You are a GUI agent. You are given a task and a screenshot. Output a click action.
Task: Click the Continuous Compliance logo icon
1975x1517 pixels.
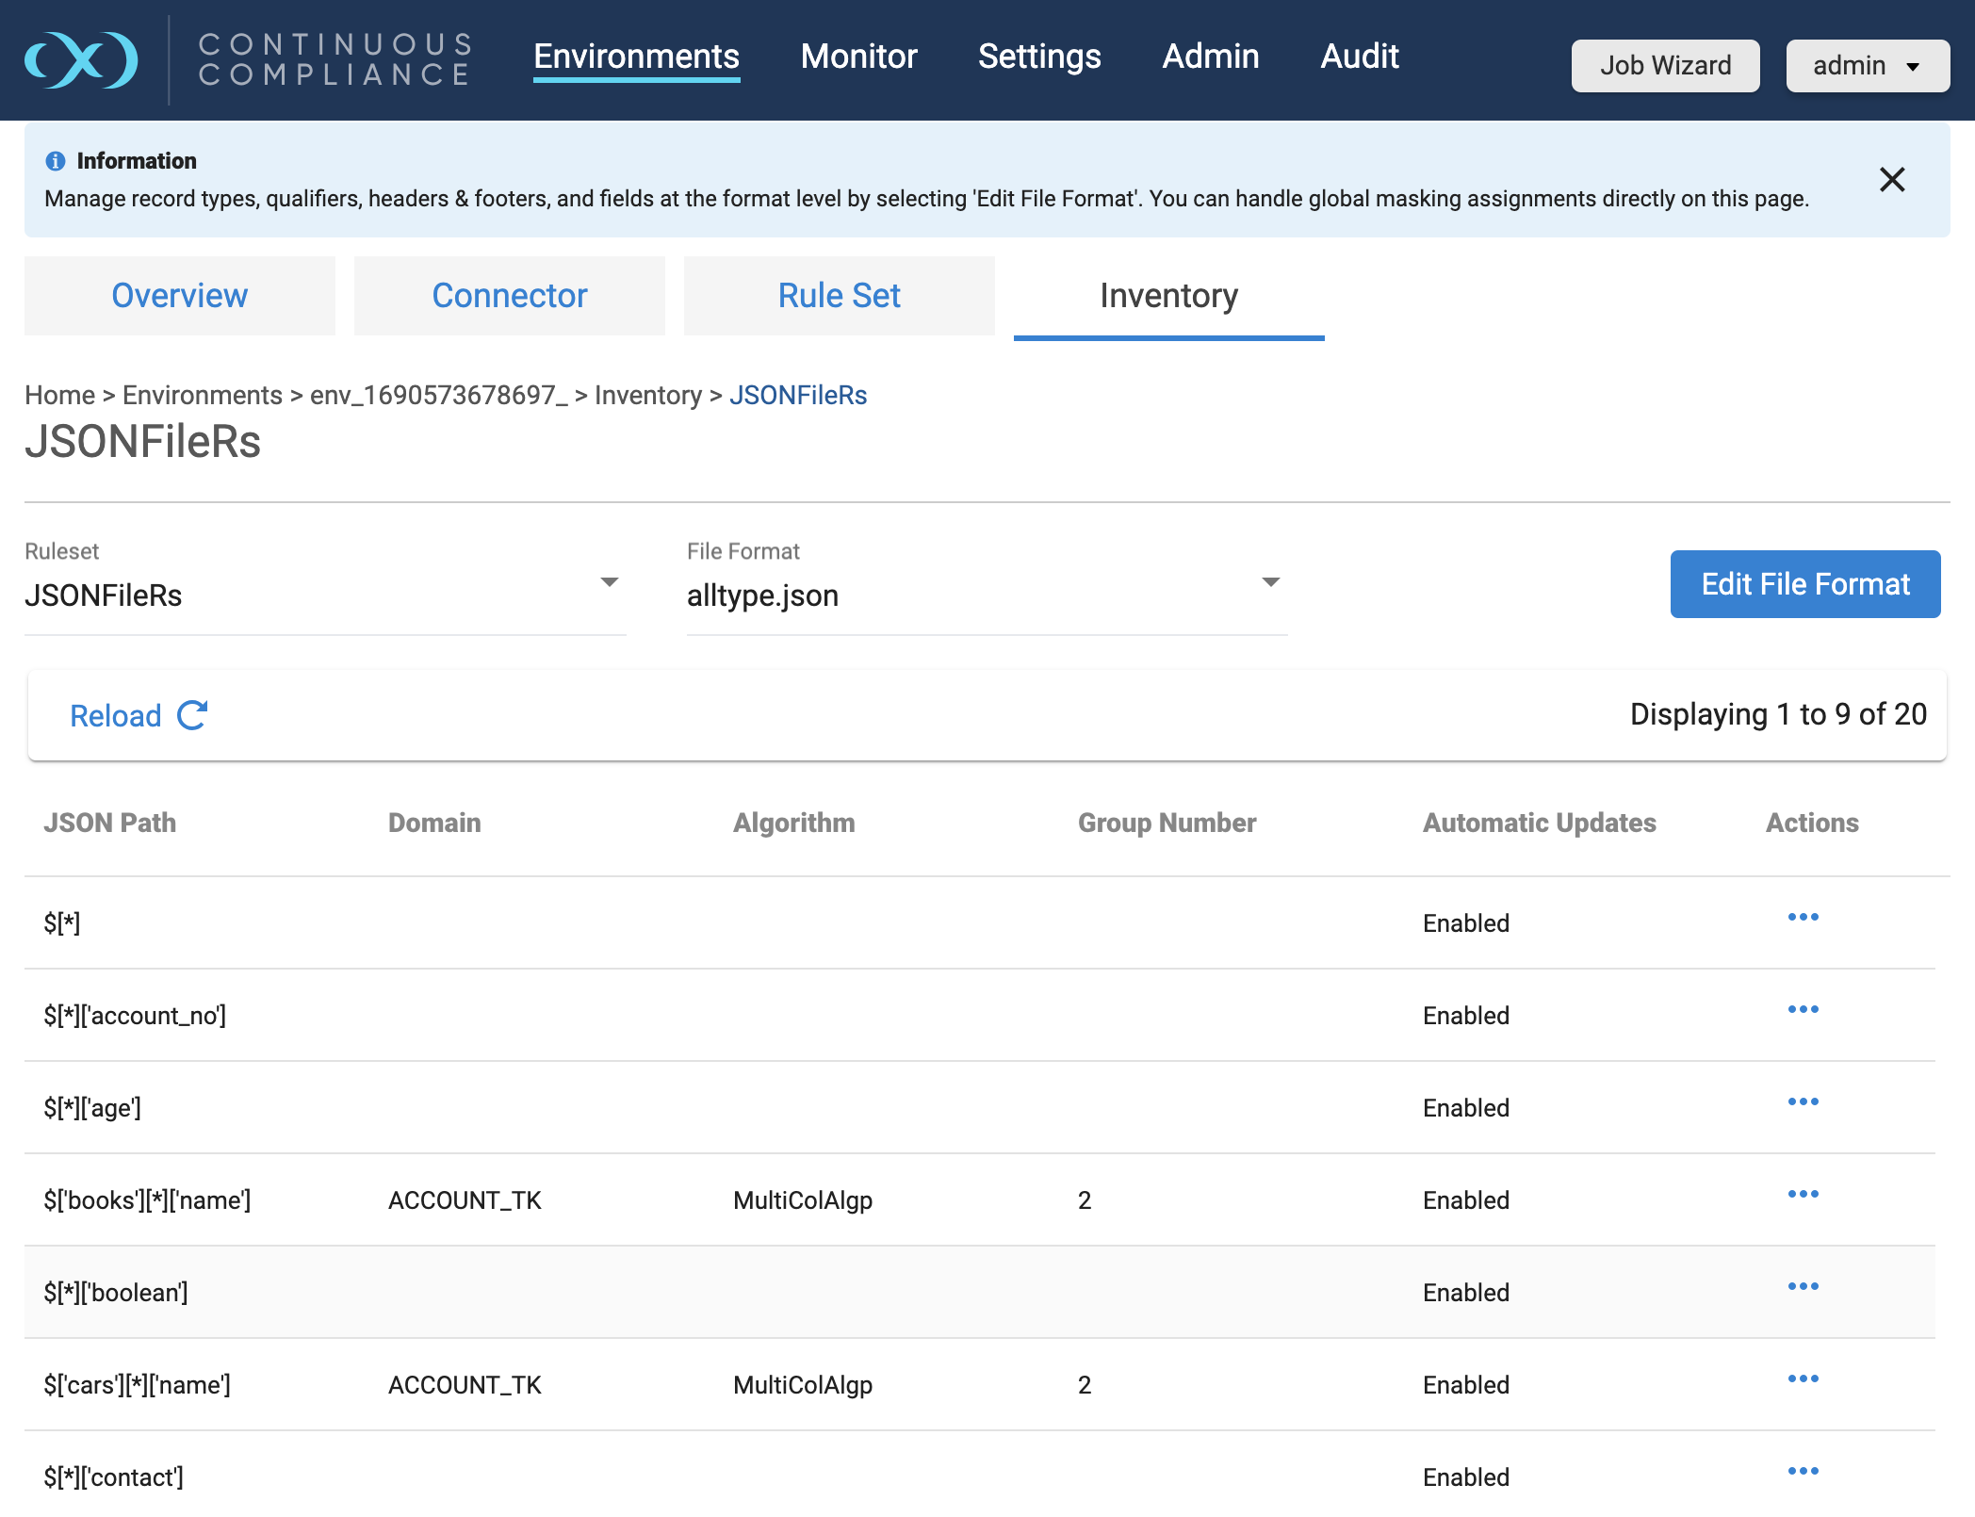[81, 60]
